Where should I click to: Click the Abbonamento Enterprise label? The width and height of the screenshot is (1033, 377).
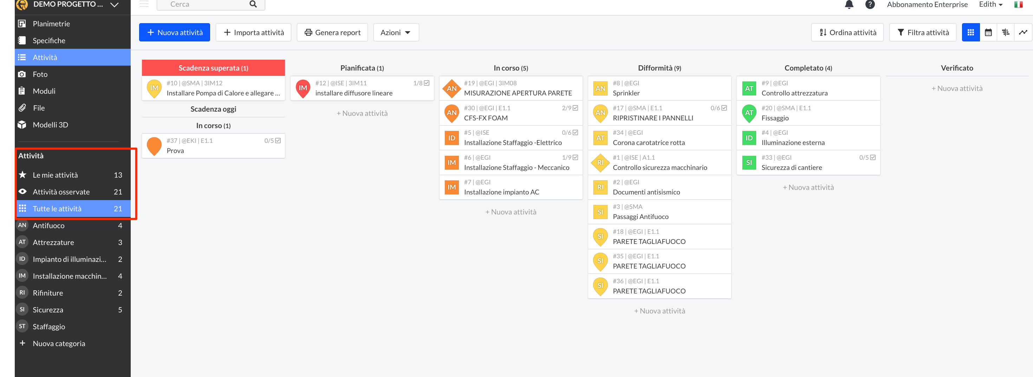[x=927, y=5]
